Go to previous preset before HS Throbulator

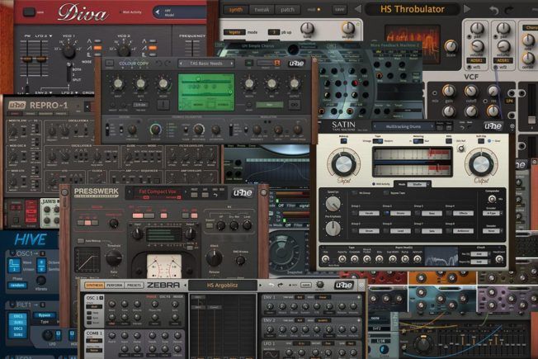tap(358, 9)
